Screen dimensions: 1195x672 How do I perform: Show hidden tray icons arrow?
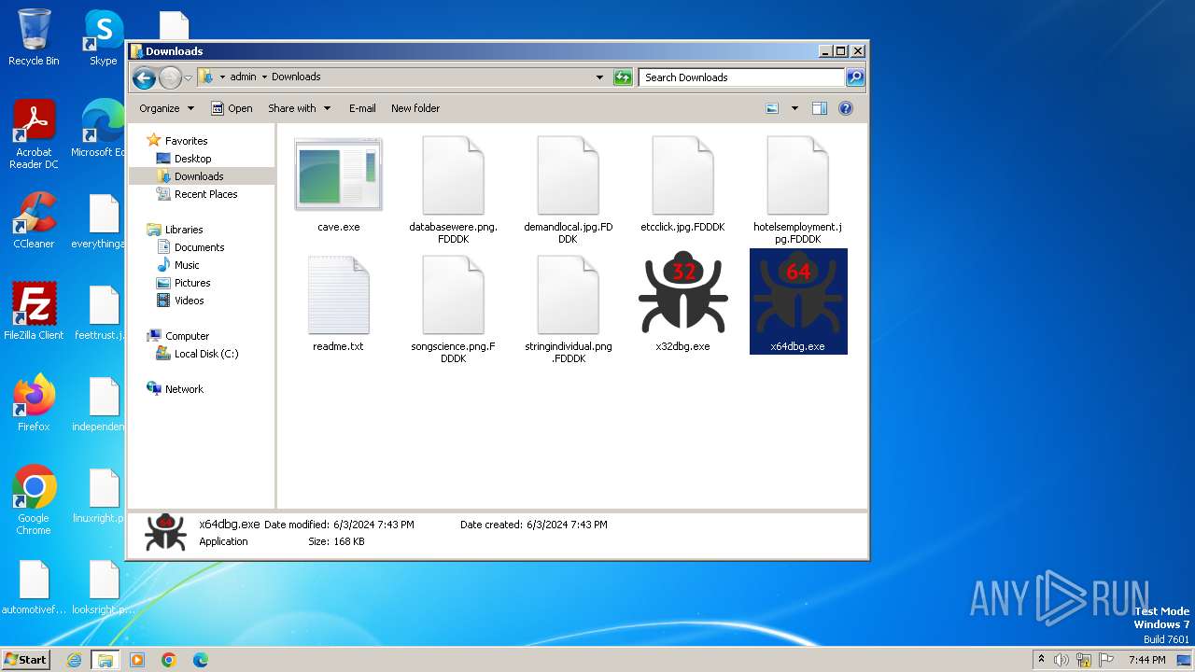[x=1041, y=660]
